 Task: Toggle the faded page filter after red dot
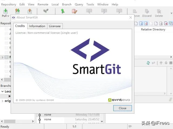point(151,23)
